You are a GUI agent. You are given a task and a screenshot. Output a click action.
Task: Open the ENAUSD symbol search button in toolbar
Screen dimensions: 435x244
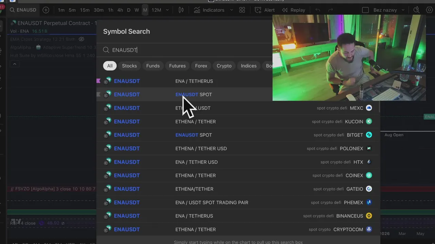[x=23, y=10]
